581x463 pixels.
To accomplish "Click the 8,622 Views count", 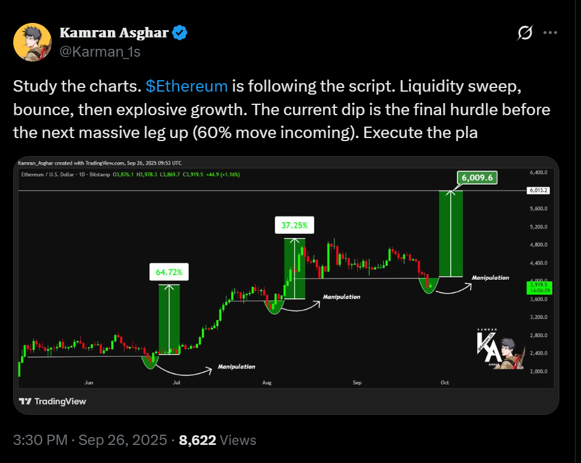I will point(218,441).
